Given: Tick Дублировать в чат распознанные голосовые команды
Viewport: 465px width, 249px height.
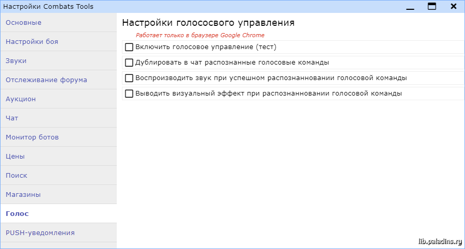Looking at the screenshot, I should click(129, 63).
